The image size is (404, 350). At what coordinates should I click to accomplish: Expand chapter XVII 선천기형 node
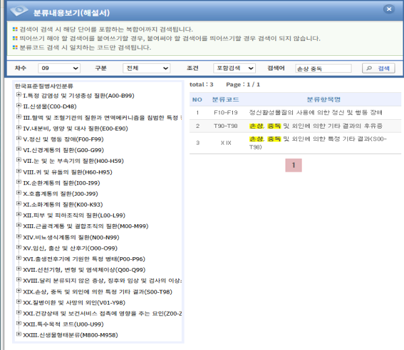(x=19, y=269)
